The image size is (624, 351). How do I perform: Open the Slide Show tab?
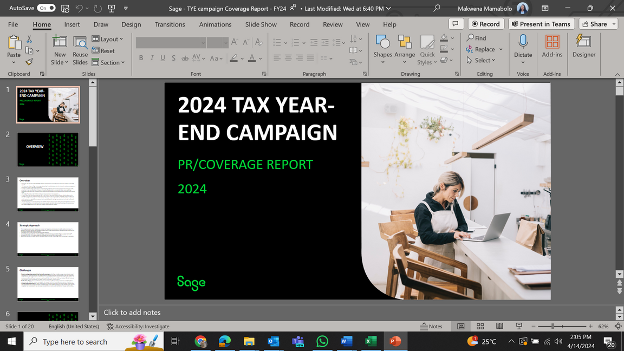[x=261, y=24]
